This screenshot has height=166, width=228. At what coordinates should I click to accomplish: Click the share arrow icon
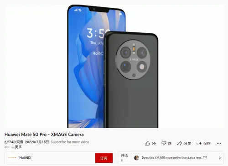pos(180,143)
